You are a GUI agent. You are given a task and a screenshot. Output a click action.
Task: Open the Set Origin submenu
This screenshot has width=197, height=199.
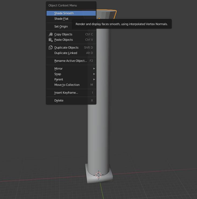pyautogui.click(x=61, y=26)
